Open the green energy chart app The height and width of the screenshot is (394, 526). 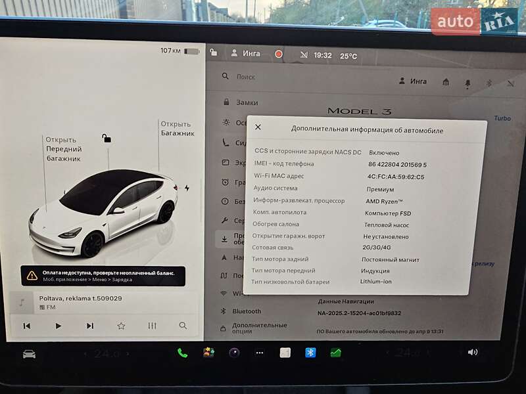pos(336,353)
